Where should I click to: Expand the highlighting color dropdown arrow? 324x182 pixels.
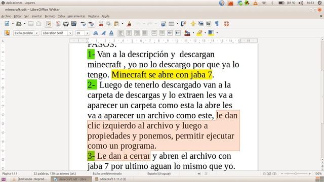(205, 33)
